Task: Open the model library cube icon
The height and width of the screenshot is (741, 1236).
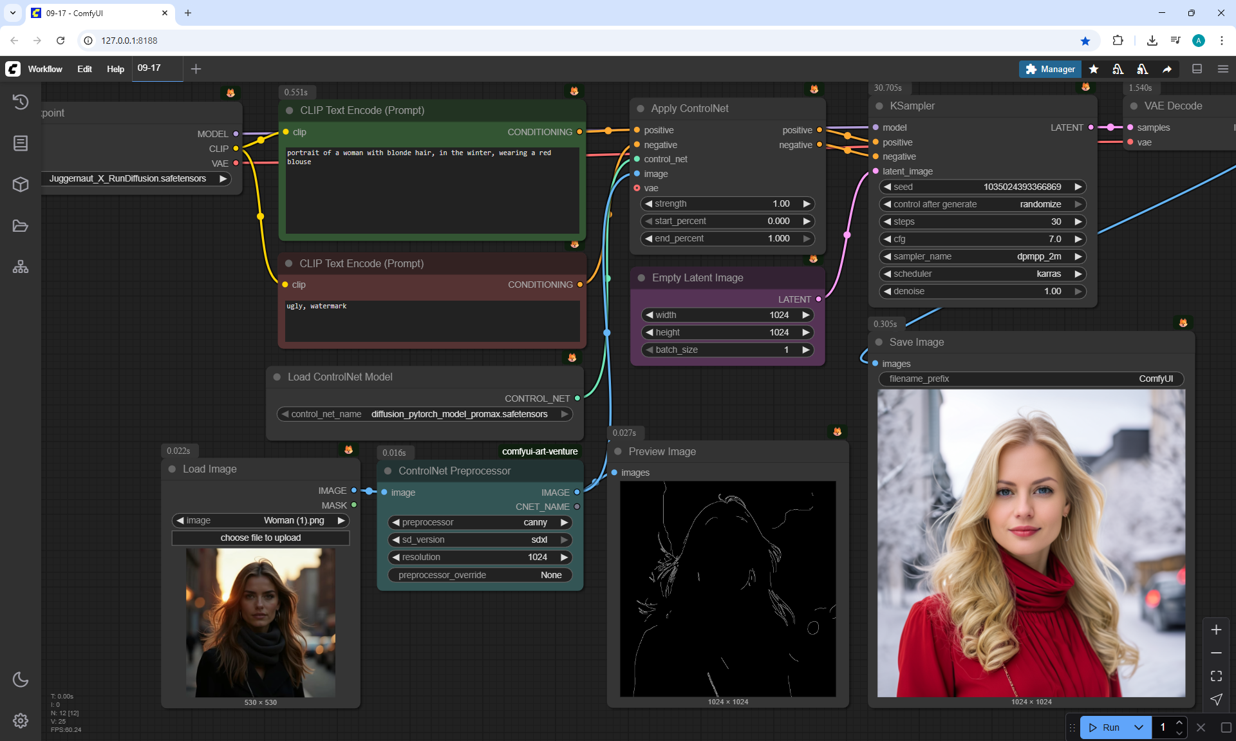Action: pos(21,184)
